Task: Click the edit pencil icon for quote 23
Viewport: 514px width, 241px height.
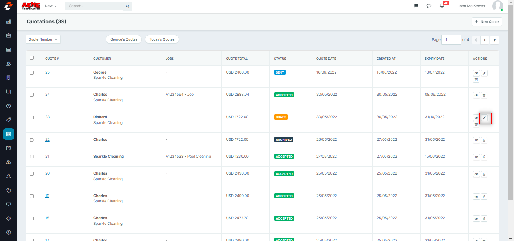Action: pyautogui.click(x=484, y=118)
